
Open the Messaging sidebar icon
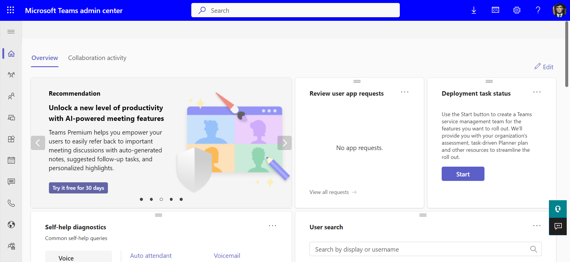click(11, 182)
